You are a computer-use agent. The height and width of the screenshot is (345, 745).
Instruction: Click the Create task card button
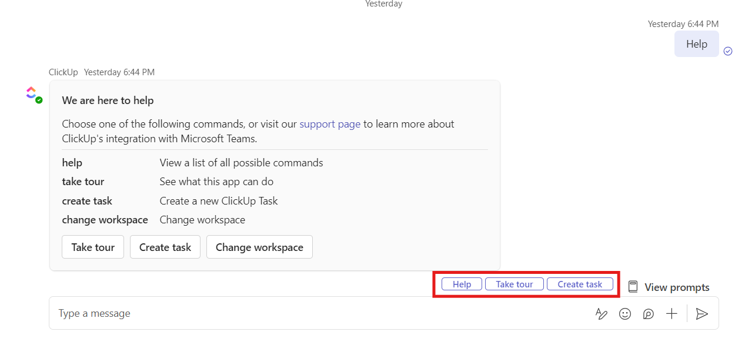tap(165, 247)
